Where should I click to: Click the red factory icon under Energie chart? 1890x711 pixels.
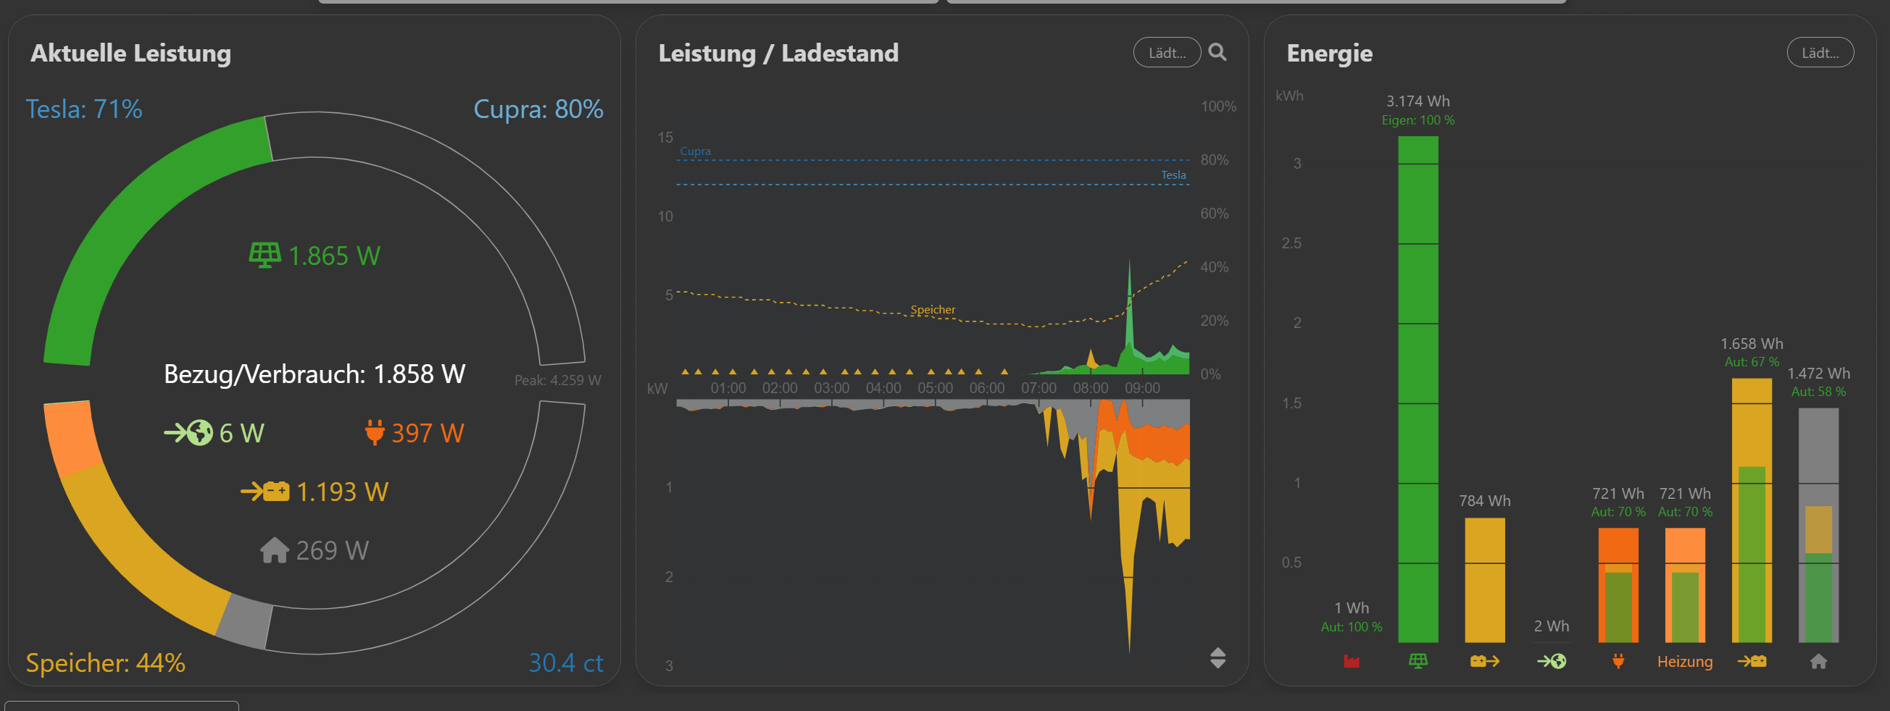pos(1352,662)
